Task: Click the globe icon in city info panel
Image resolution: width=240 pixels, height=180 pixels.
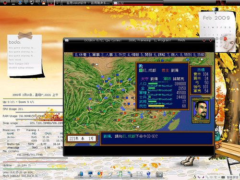Action: click(141, 66)
